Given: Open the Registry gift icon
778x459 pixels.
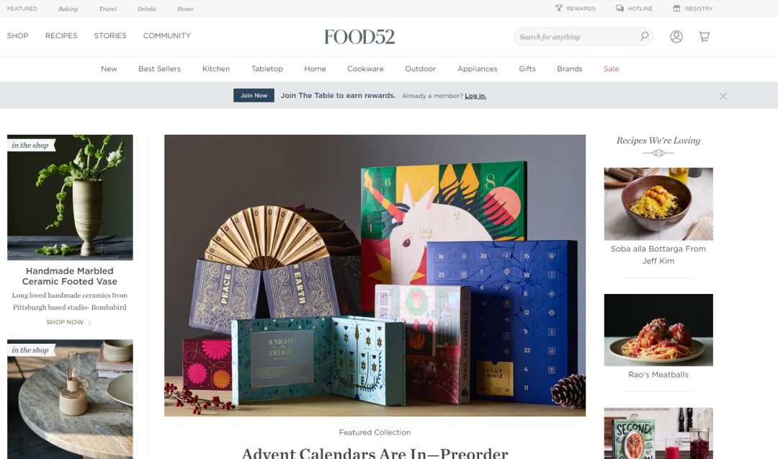Looking at the screenshot, I should pos(676,8).
